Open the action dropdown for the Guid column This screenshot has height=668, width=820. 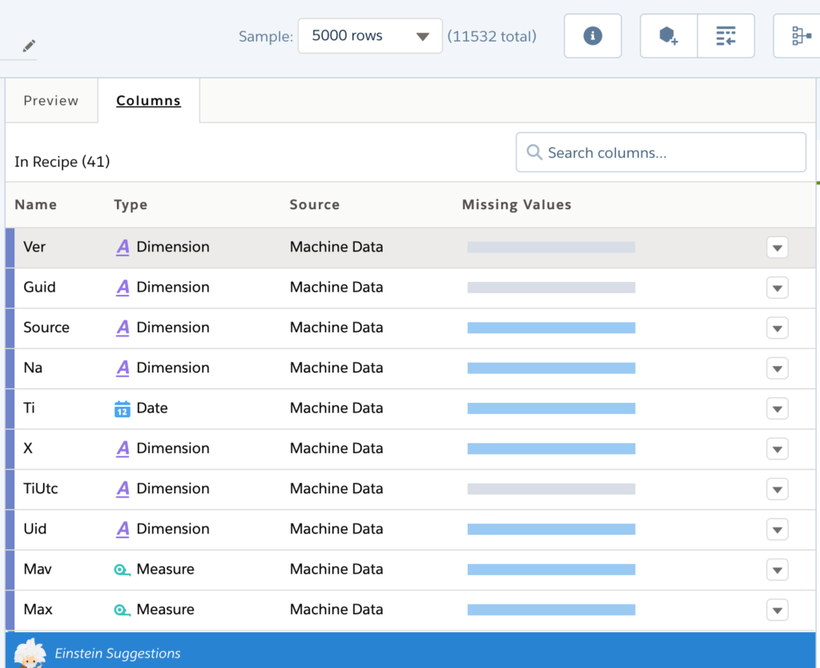pyautogui.click(x=777, y=288)
